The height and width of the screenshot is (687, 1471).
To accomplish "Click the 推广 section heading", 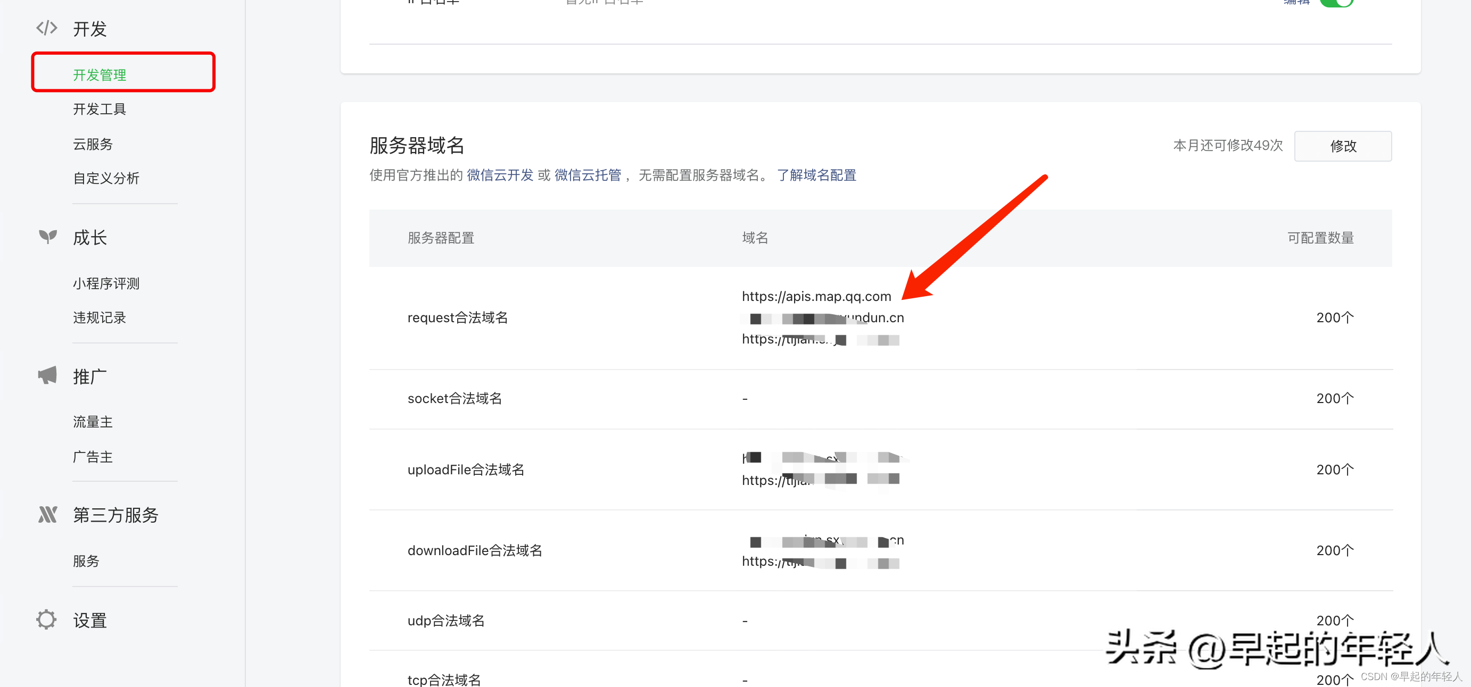I will tap(89, 376).
